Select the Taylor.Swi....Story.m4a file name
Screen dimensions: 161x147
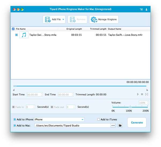(43, 35)
